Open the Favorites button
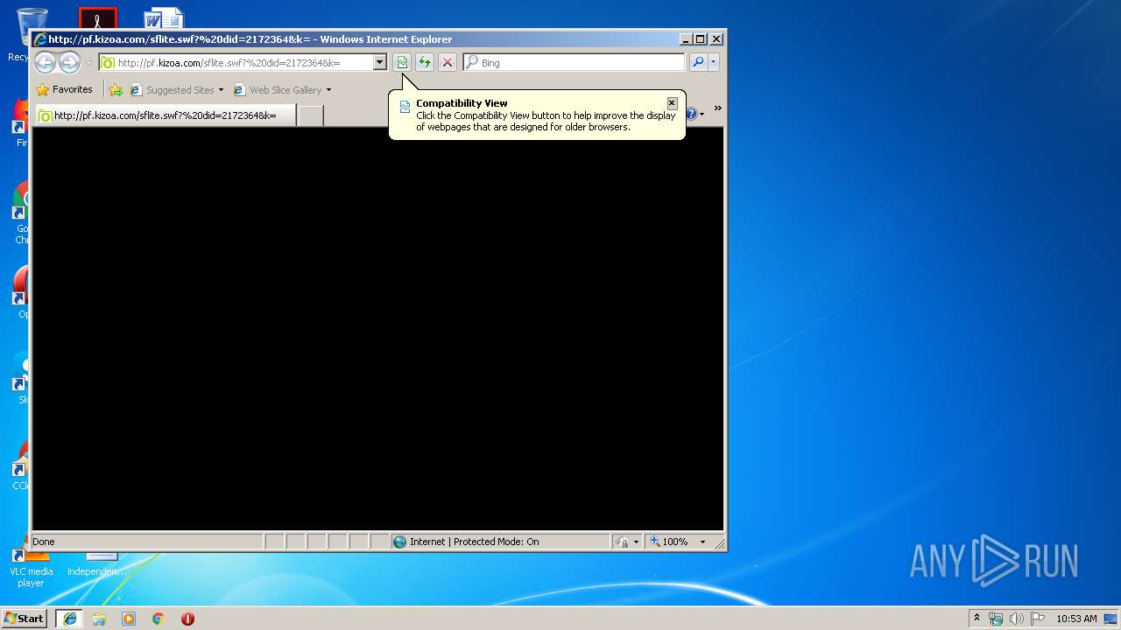The width and height of the screenshot is (1121, 630). click(64, 89)
